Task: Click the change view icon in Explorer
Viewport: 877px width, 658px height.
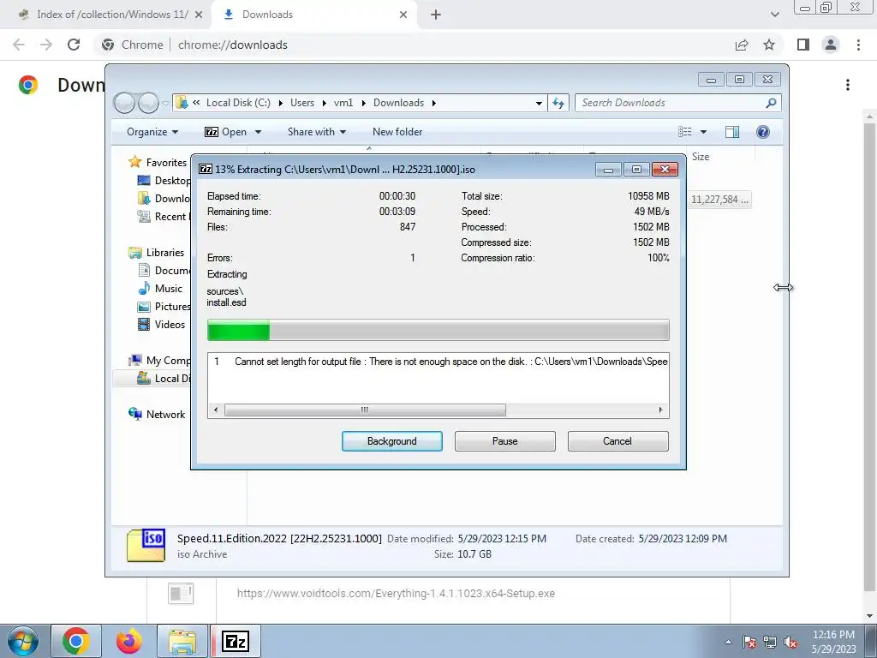Action: coord(684,132)
